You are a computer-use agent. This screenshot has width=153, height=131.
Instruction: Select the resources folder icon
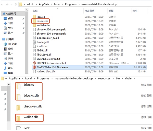pyautogui.click(x=34, y=21)
